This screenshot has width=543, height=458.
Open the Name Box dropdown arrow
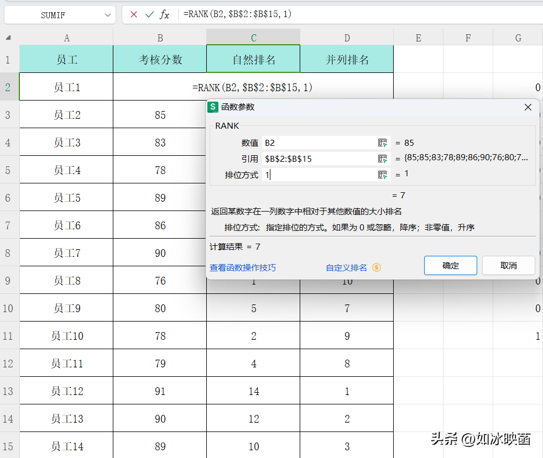[108, 15]
